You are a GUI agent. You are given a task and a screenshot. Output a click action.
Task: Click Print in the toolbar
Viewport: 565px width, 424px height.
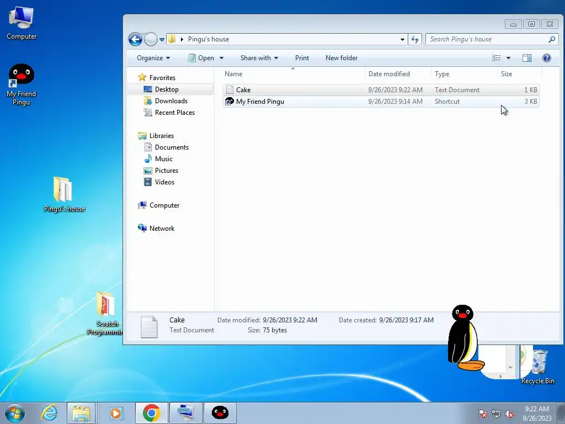[302, 58]
